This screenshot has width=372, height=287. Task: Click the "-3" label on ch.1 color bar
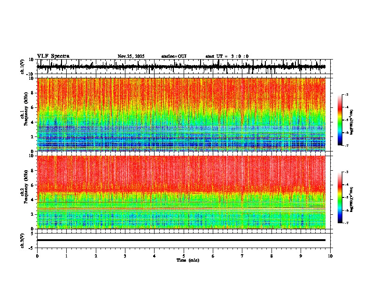347,95
